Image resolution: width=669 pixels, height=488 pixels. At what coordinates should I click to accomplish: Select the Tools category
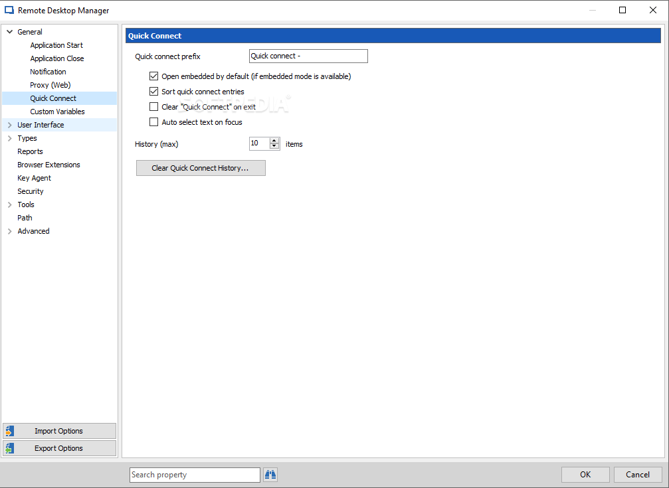[26, 204]
